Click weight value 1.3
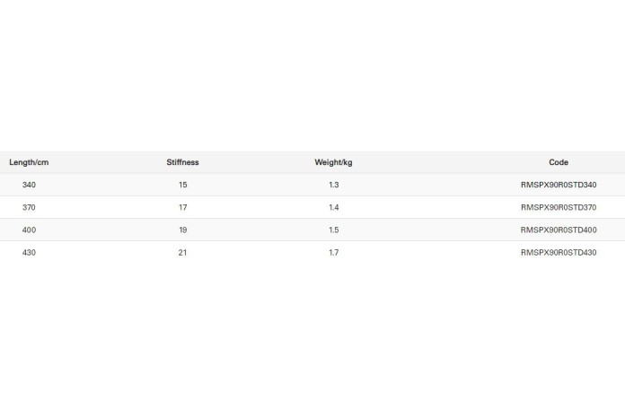The width and height of the screenshot is (625, 416). pos(334,185)
